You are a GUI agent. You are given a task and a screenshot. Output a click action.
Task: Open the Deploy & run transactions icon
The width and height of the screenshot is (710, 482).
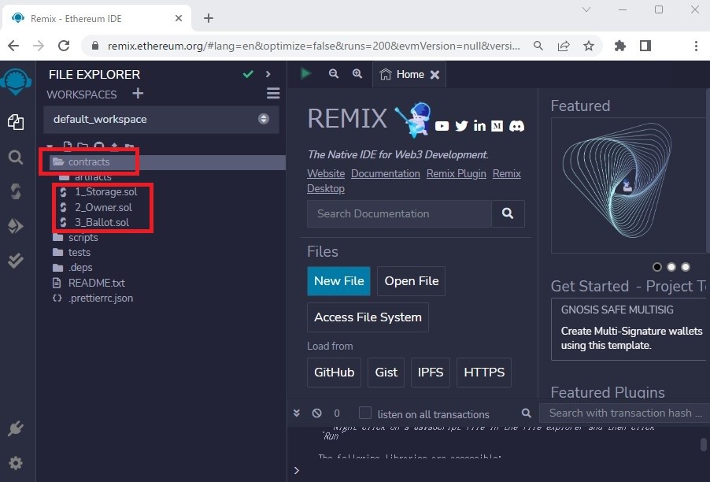pos(16,225)
